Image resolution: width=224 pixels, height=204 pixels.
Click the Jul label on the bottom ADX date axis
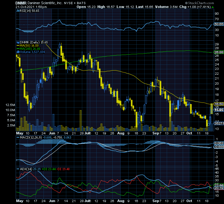tap(87, 201)
